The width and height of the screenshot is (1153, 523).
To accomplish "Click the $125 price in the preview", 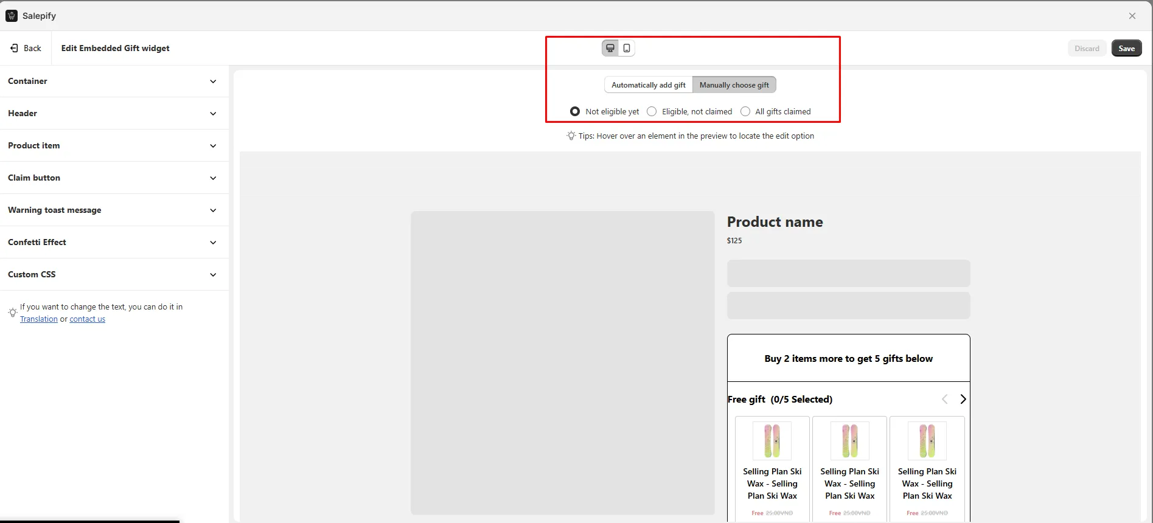I will tap(734, 241).
